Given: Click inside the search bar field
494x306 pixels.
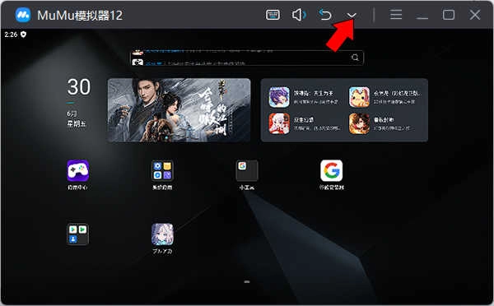Looking at the screenshot, I should click(x=247, y=58).
